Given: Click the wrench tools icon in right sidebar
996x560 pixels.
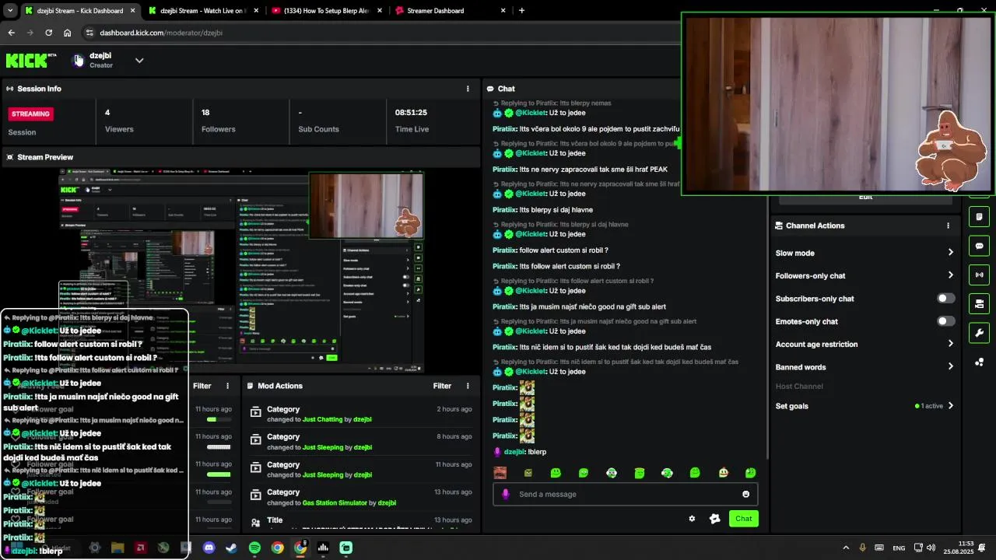Looking at the screenshot, I should point(979,333).
